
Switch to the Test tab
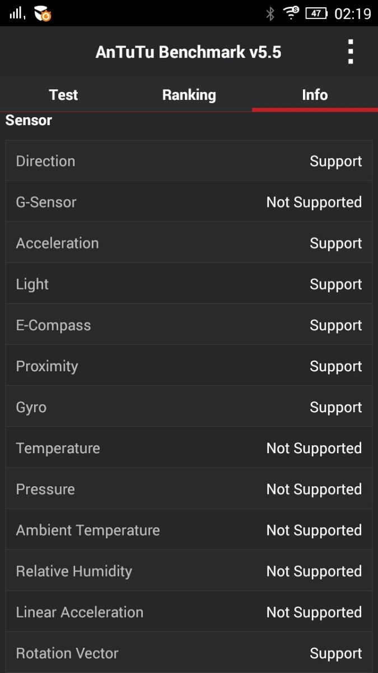coord(63,95)
